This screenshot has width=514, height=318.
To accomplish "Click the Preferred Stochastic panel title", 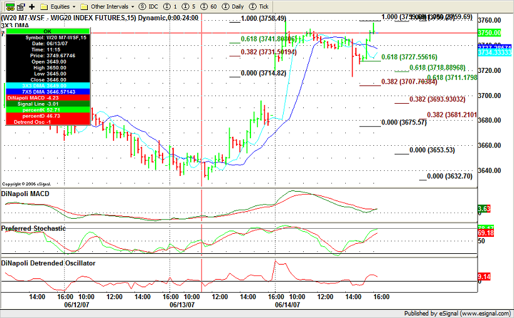I will point(33,228).
